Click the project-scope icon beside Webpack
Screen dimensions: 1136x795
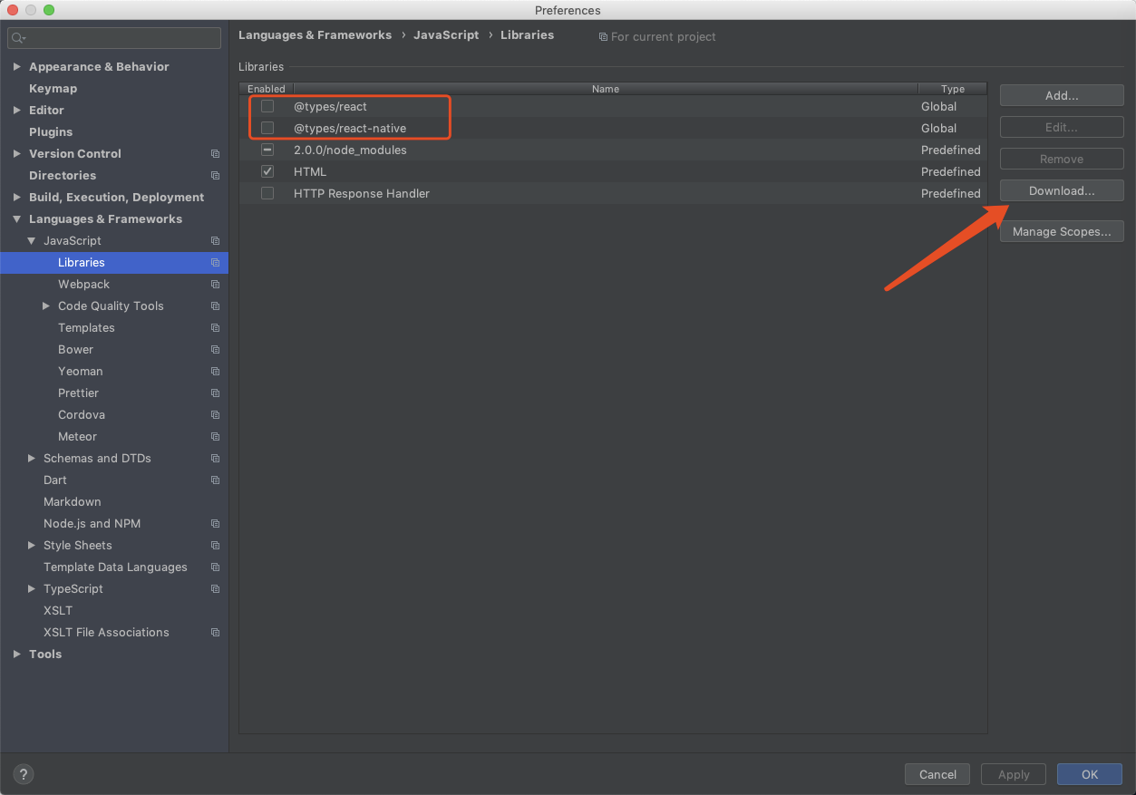(215, 285)
